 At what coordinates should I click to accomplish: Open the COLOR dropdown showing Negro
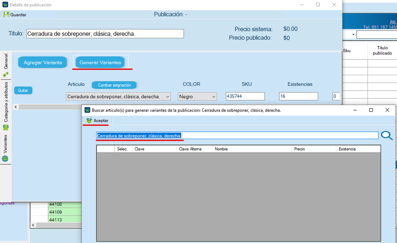(197, 97)
